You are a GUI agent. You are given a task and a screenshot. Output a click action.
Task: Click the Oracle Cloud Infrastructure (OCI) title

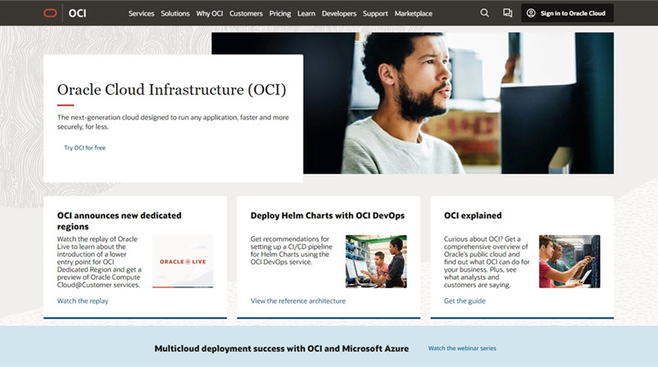tap(172, 90)
